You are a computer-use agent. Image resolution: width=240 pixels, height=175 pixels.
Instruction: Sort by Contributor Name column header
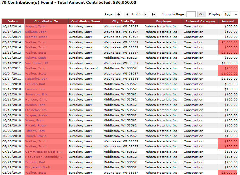click(85, 21)
